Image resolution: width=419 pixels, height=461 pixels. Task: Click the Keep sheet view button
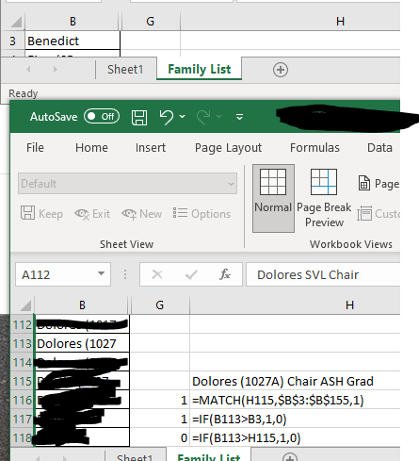tap(41, 214)
